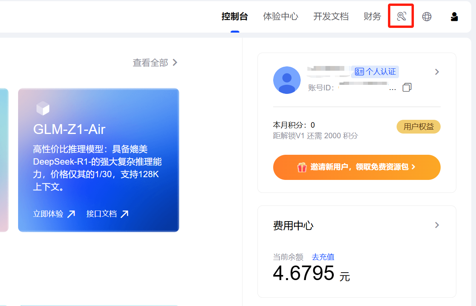Image resolution: width=476 pixels, height=306 pixels.
Task: Open 接口文档 on GLM-Z1-Air card
Action: [x=102, y=214]
